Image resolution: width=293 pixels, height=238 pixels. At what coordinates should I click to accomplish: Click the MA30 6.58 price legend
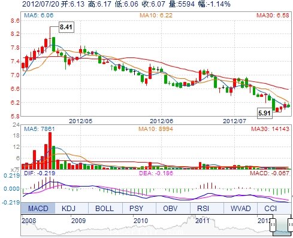tap(273, 16)
